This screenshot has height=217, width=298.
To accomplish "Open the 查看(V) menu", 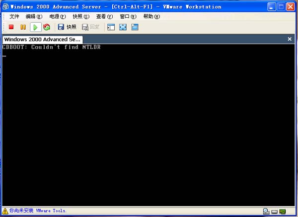I will coord(104,17).
